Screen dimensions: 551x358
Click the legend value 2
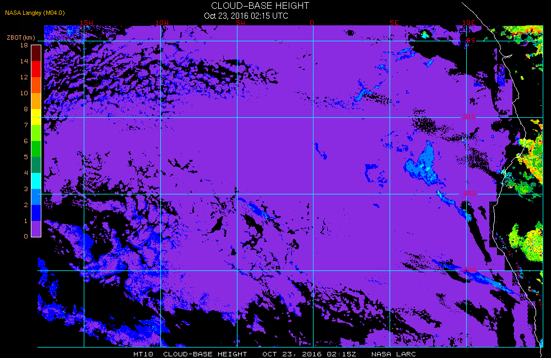pyautogui.click(x=26, y=205)
